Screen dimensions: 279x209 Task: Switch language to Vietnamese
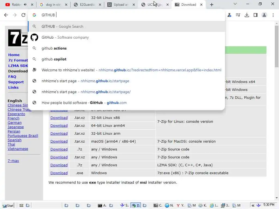18,149
